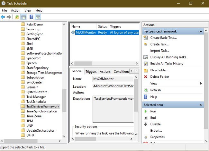Open the Help menu

tap(39, 11)
